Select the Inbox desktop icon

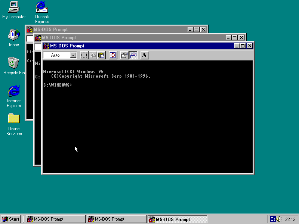(x=14, y=38)
